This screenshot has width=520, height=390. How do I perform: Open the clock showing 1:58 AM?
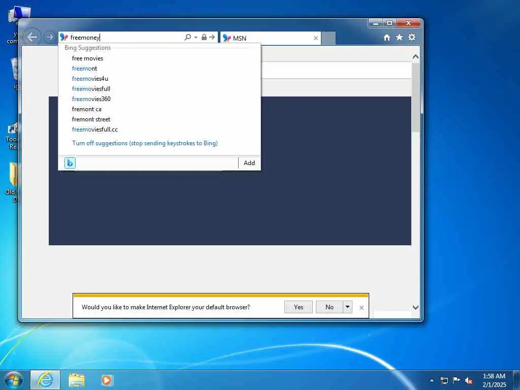point(494,380)
